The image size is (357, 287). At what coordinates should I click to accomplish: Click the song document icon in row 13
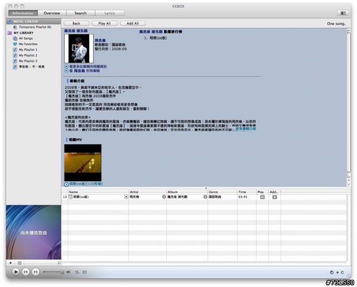coord(70,197)
